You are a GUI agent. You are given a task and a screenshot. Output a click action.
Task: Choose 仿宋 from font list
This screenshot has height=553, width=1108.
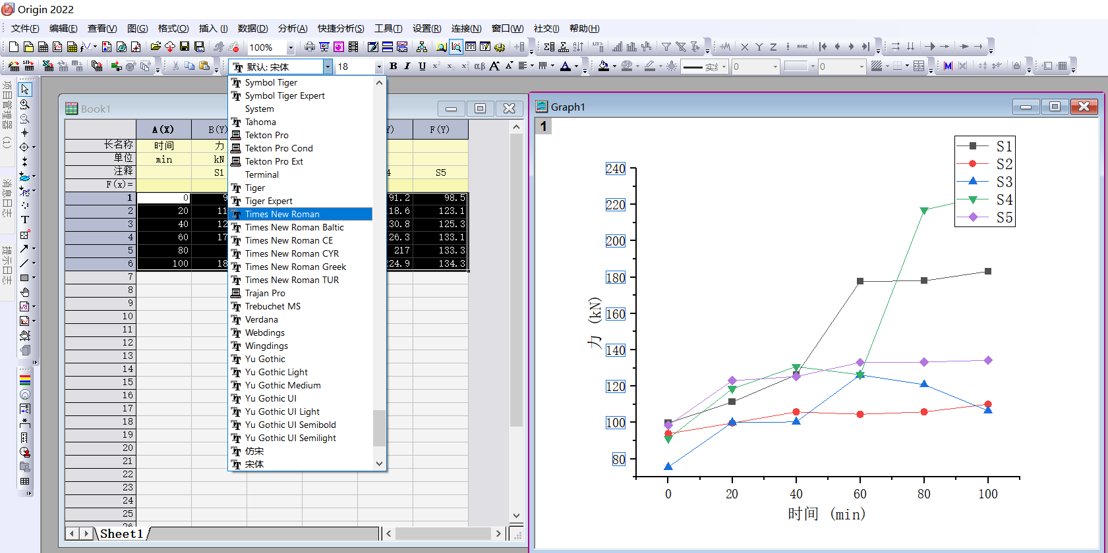click(301, 451)
